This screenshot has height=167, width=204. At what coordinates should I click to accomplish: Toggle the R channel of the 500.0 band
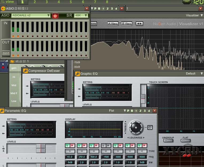(x=96, y=146)
